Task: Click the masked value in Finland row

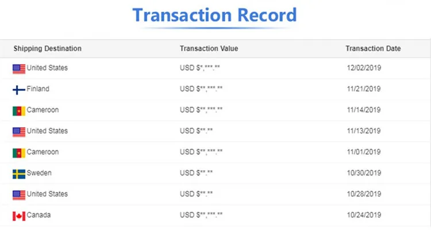Action: (201, 89)
